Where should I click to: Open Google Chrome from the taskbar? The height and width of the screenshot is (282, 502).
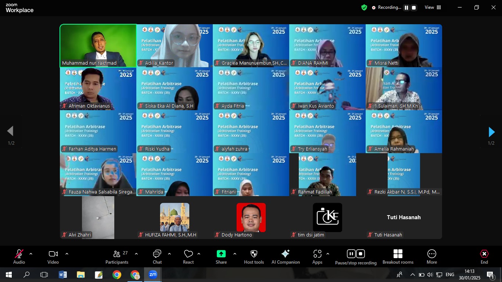point(117,275)
